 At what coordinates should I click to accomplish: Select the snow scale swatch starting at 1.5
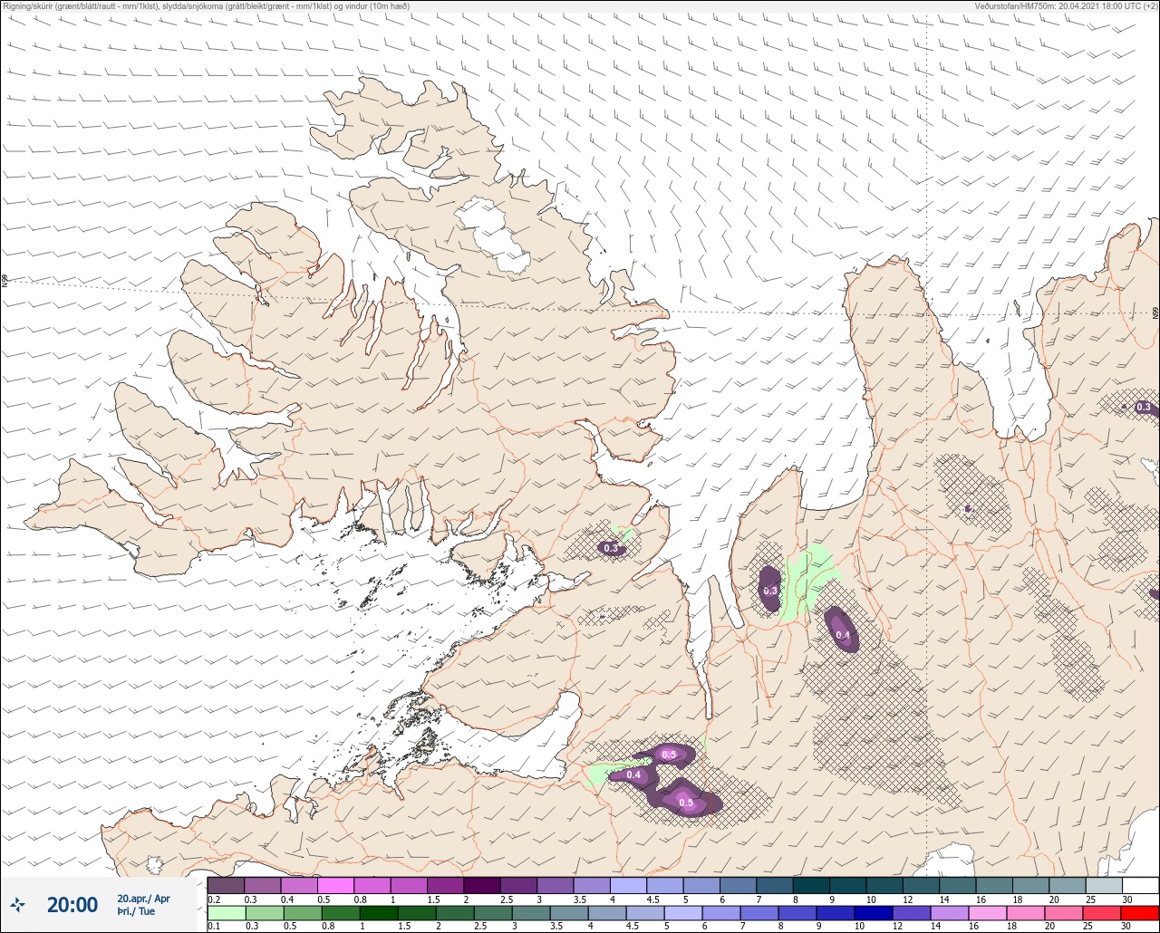(x=446, y=885)
